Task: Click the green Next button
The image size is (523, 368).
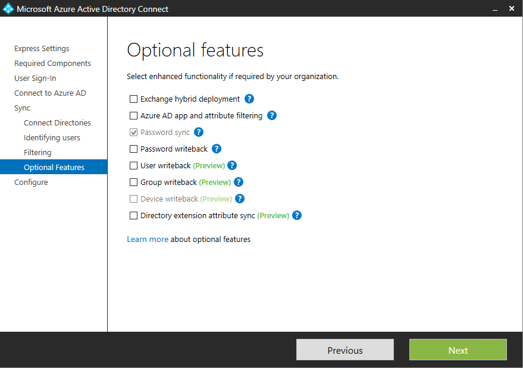Action: (458, 350)
